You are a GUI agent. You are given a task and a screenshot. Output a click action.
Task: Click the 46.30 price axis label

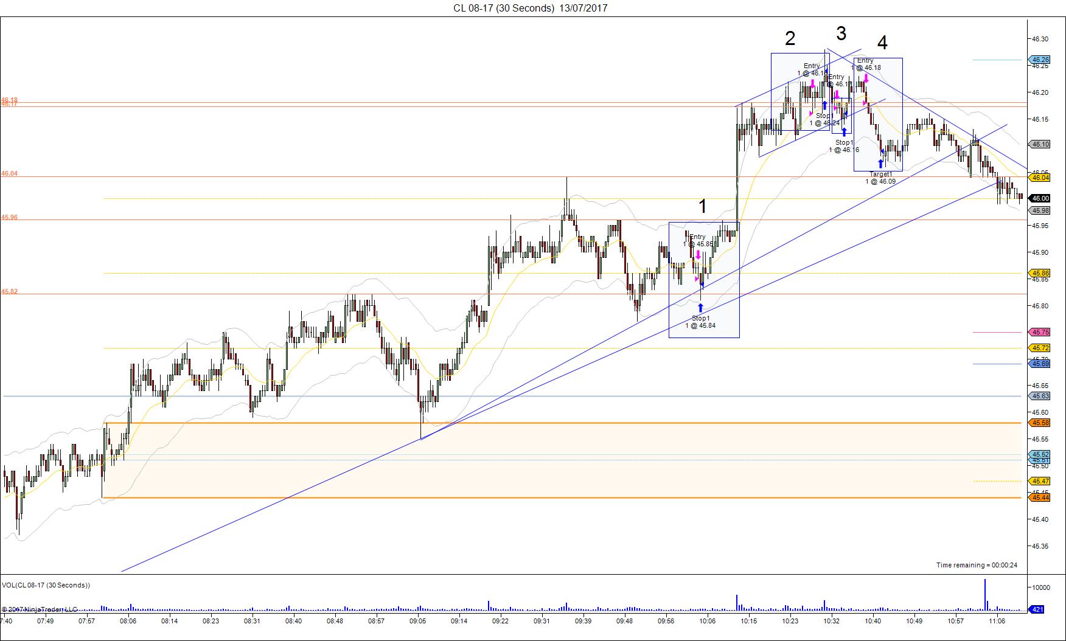pyautogui.click(x=1040, y=39)
